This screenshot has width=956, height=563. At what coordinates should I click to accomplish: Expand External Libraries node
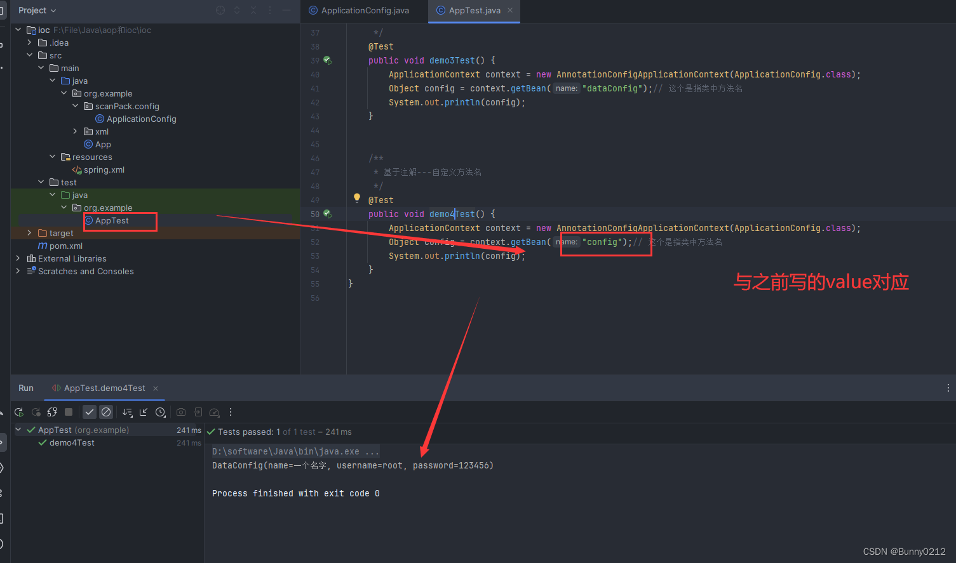point(18,258)
